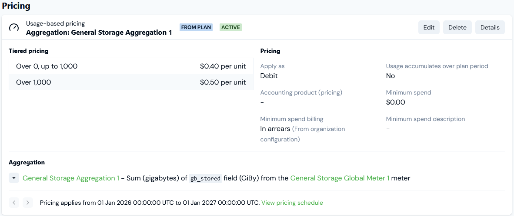Screen dimensions: 514x216
Task: Click the gb_stored field code tag
Action: point(206,178)
